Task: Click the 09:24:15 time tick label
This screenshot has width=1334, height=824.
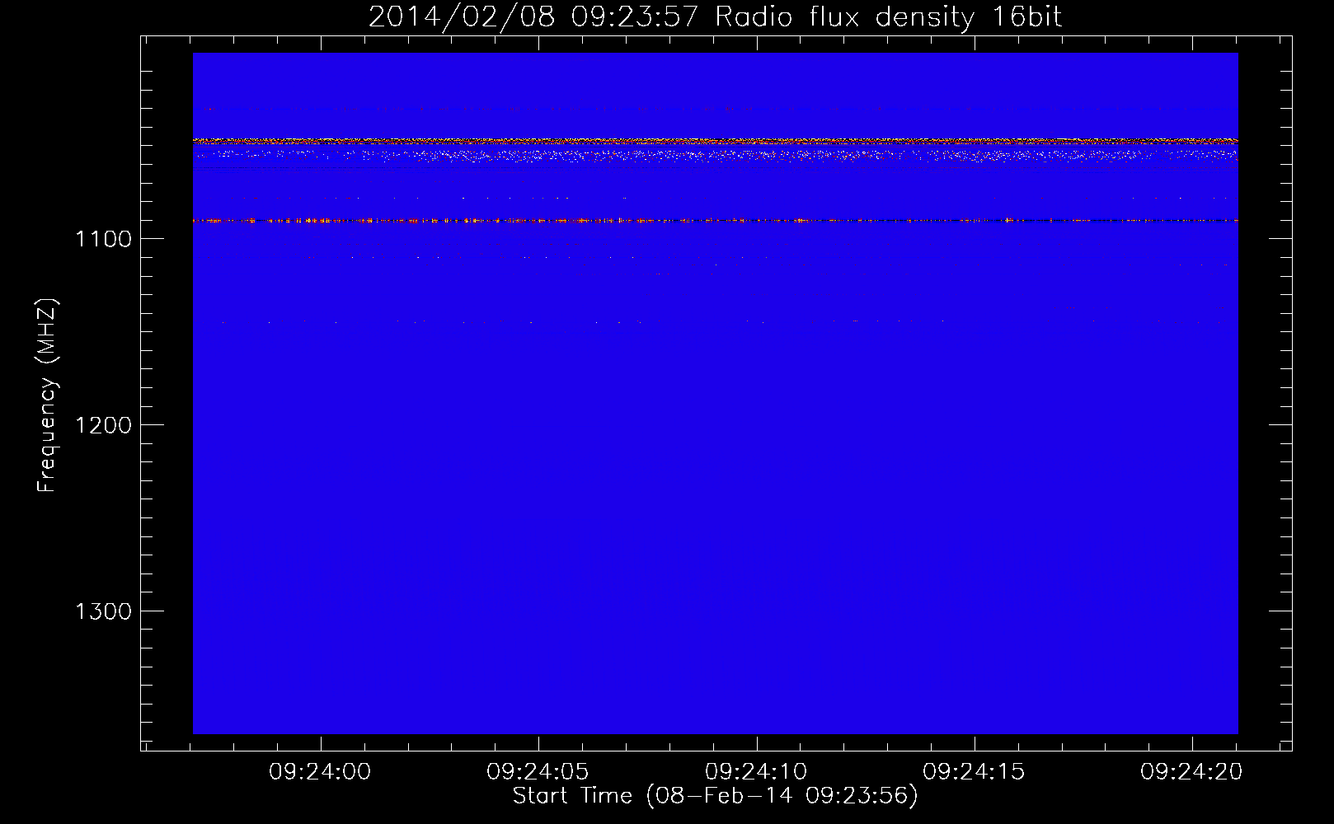Action: (x=974, y=772)
